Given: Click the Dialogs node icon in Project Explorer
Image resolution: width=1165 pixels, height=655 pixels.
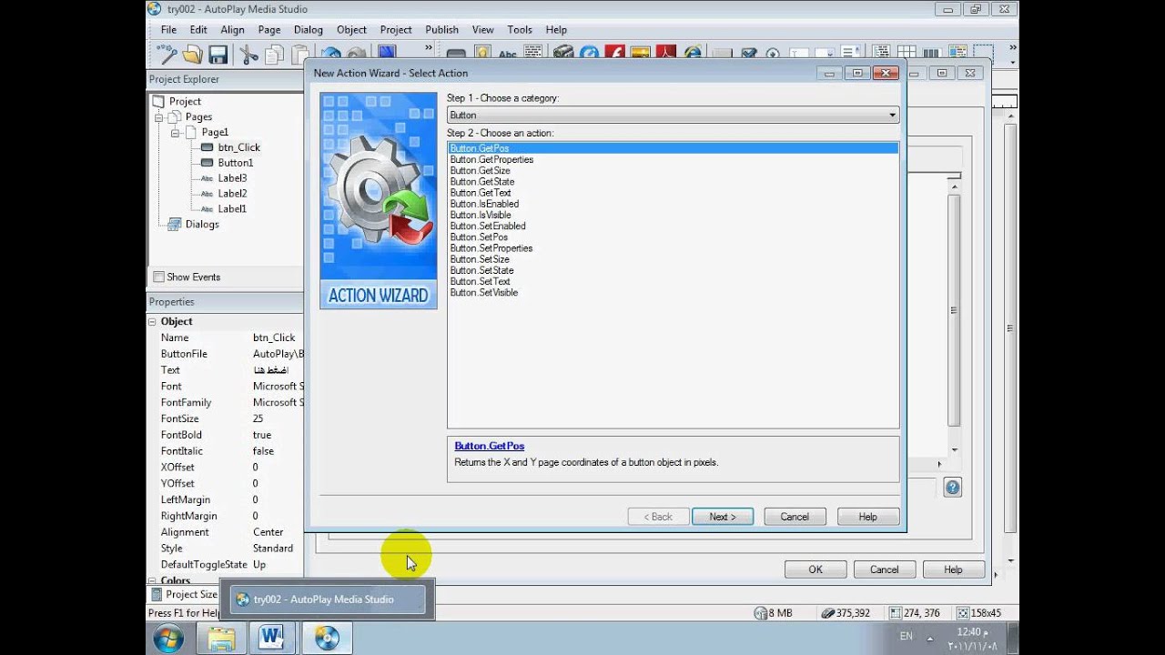Looking at the screenshot, I should [174, 224].
